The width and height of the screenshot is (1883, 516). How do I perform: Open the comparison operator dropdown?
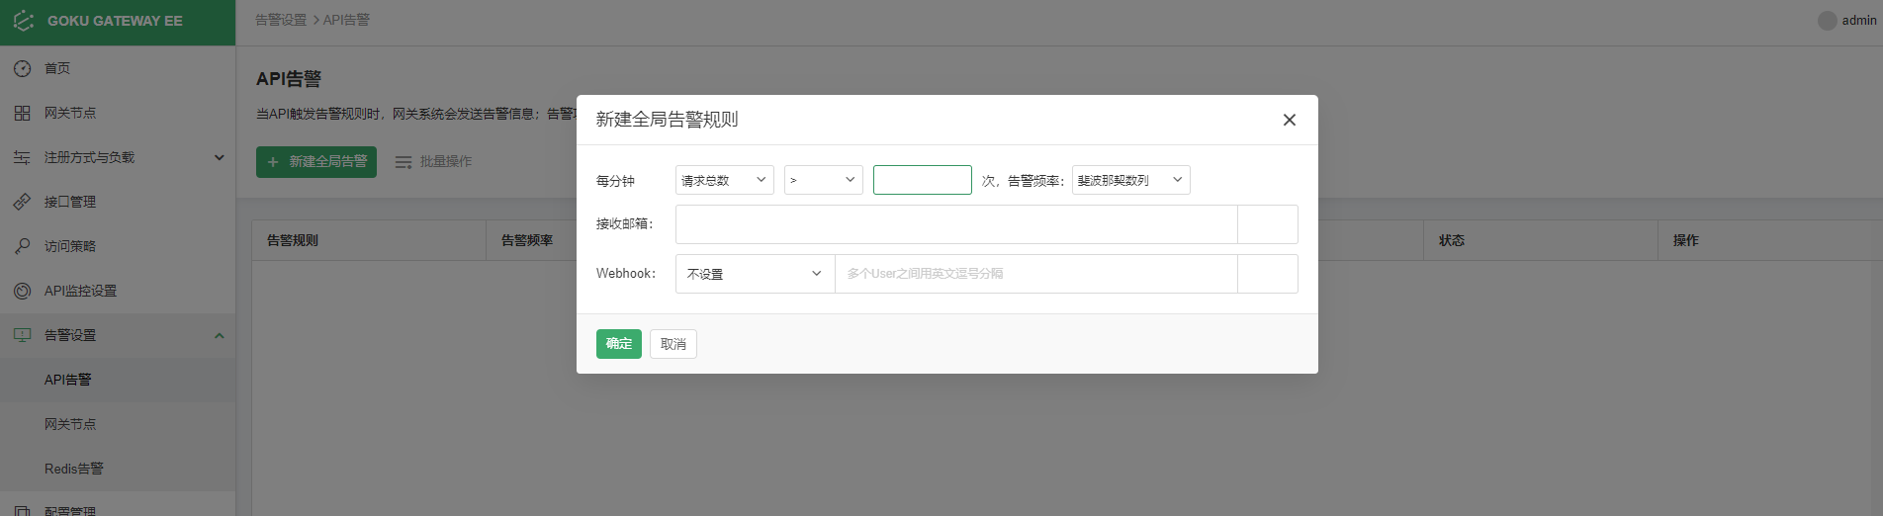point(823,180)
